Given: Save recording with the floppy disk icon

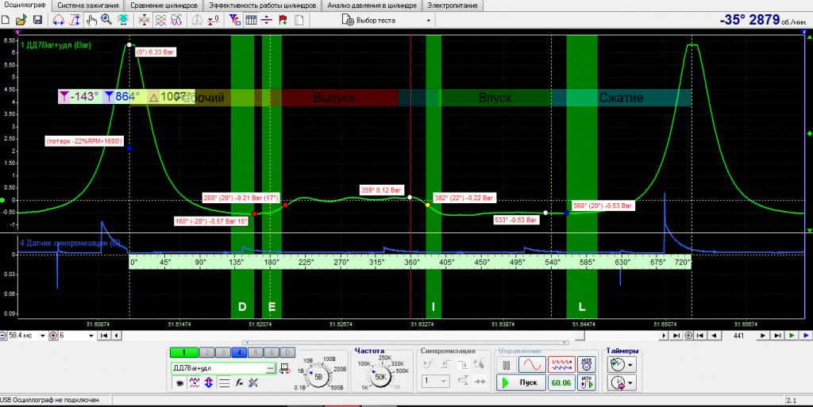Looking at the screenshot, I should coord(37,20).
